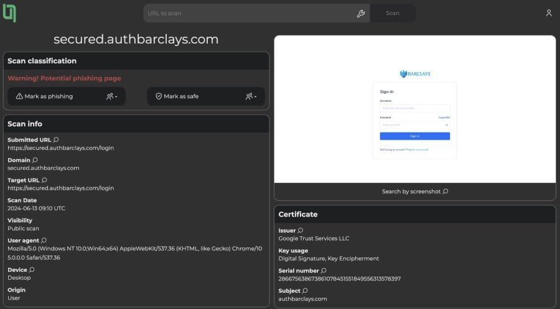
Task: Open scan options wrench icon
Action: click(361, 14)
